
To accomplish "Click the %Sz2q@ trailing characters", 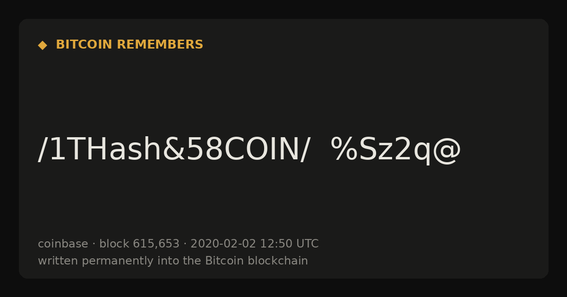I will tap(396, 150).
